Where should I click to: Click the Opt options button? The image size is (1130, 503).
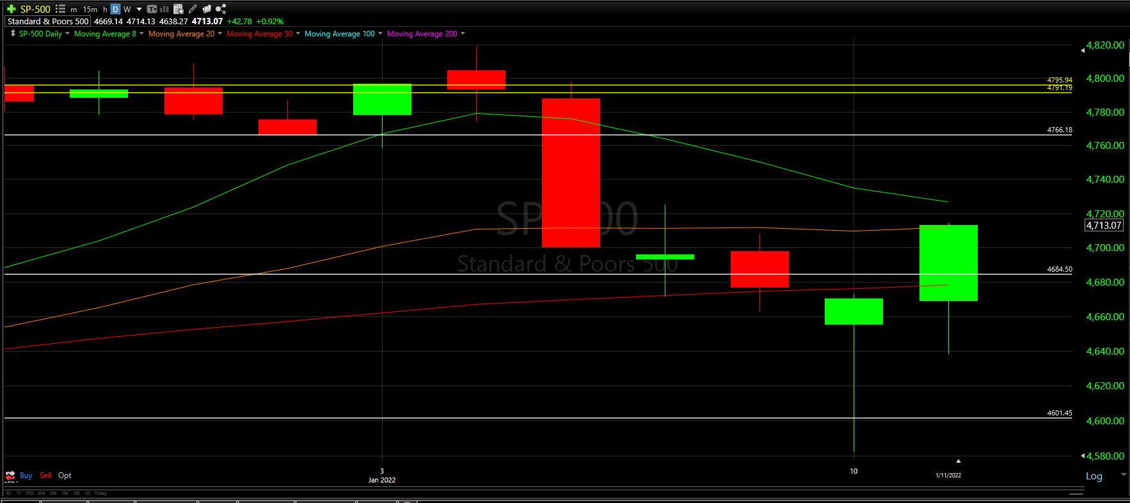65,476
